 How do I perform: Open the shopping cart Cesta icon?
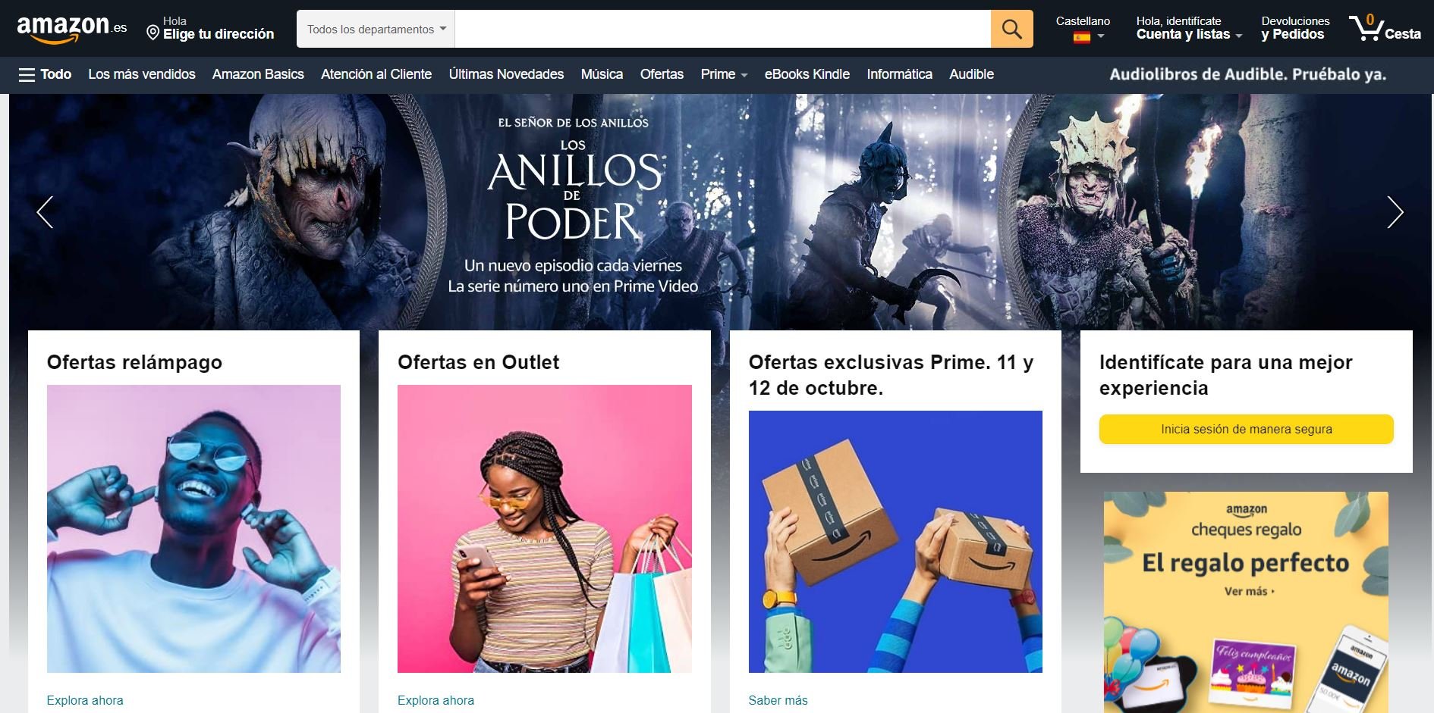point(1385,28)
